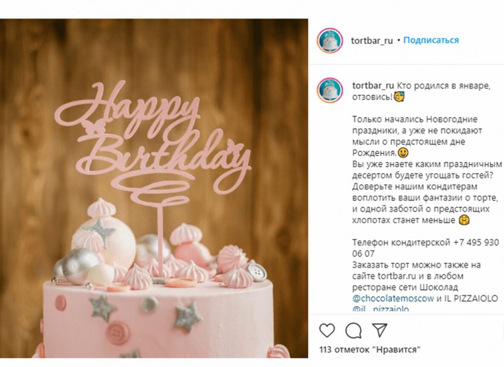Follow the account via "Подписаться"
The image size is (504, 367).
coord(431,40)
